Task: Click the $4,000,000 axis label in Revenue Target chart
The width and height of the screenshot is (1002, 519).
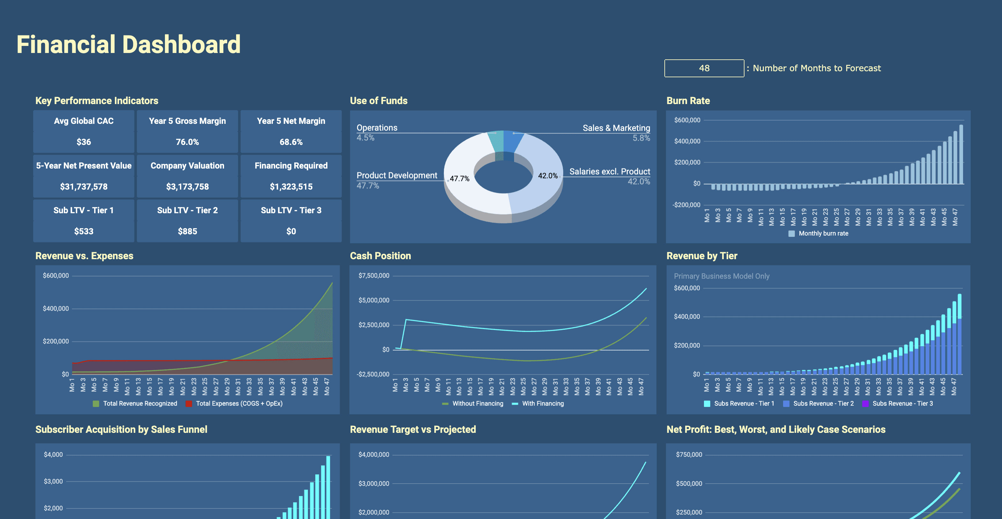Action: (x=373, y=455)
